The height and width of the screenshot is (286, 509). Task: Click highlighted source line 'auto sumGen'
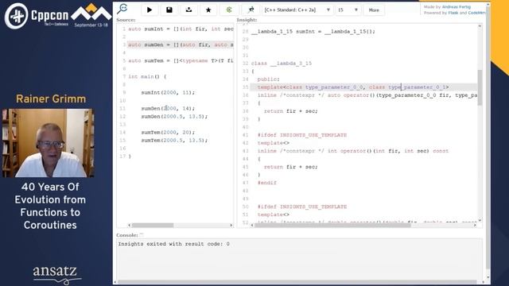pyautogui.click(x=181, y=44)
